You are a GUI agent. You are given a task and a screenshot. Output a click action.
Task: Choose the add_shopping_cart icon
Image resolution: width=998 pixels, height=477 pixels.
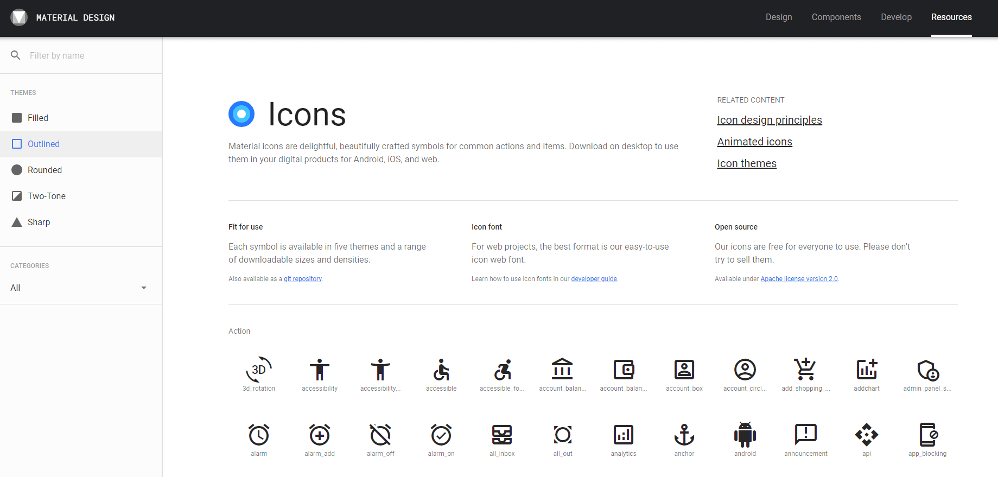tap(806, 370)
